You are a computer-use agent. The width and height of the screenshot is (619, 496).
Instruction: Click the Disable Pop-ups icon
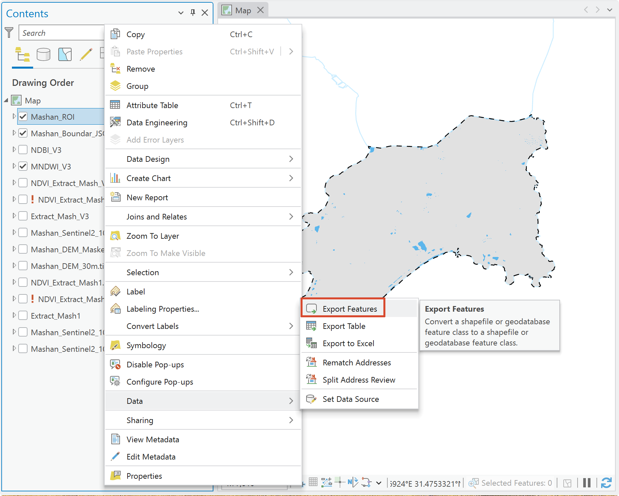coord(115,364)
